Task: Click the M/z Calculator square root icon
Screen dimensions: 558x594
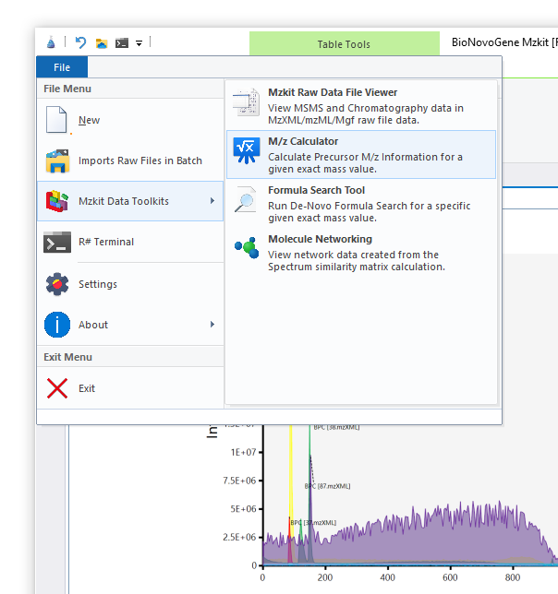Action: pos(246,150)
